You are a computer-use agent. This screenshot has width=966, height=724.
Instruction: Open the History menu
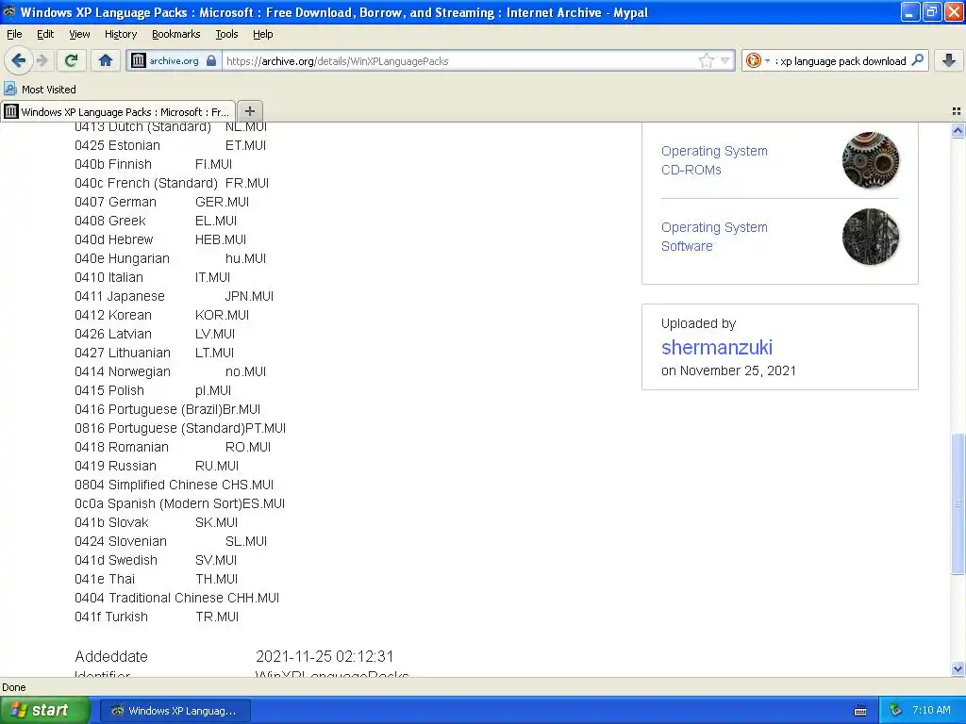point(120,34)
